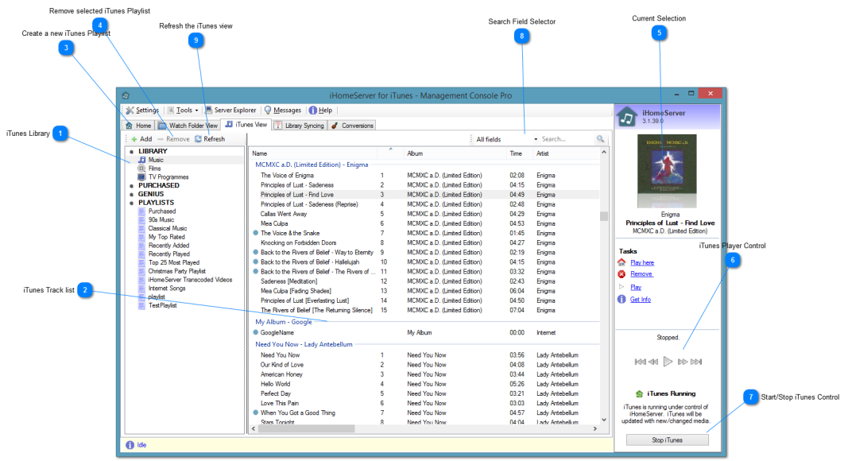The height and width of the screenshot is (461, 848).
Task: Select iHomeServer Transcoded Videos playlist
Action: point(190,280)
